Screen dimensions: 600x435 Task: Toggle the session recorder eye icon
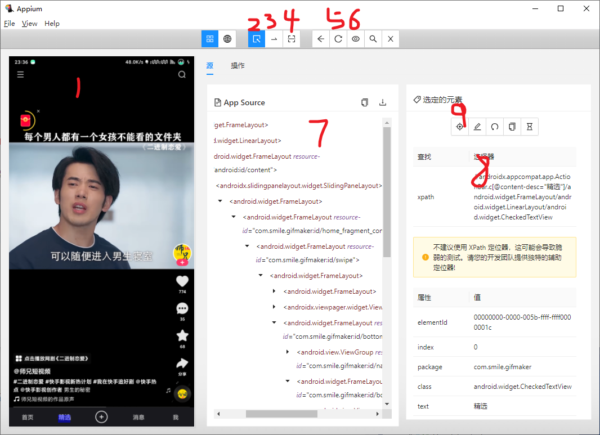point(356,39)
